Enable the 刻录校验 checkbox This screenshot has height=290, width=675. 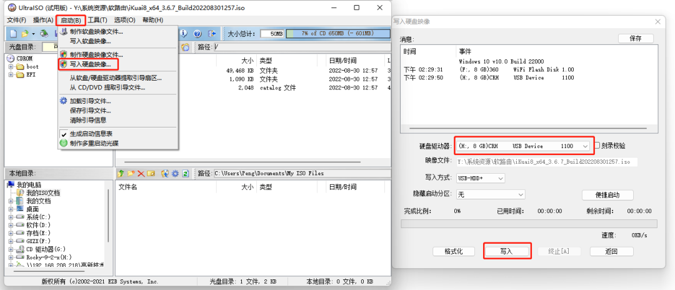[597, 146]
